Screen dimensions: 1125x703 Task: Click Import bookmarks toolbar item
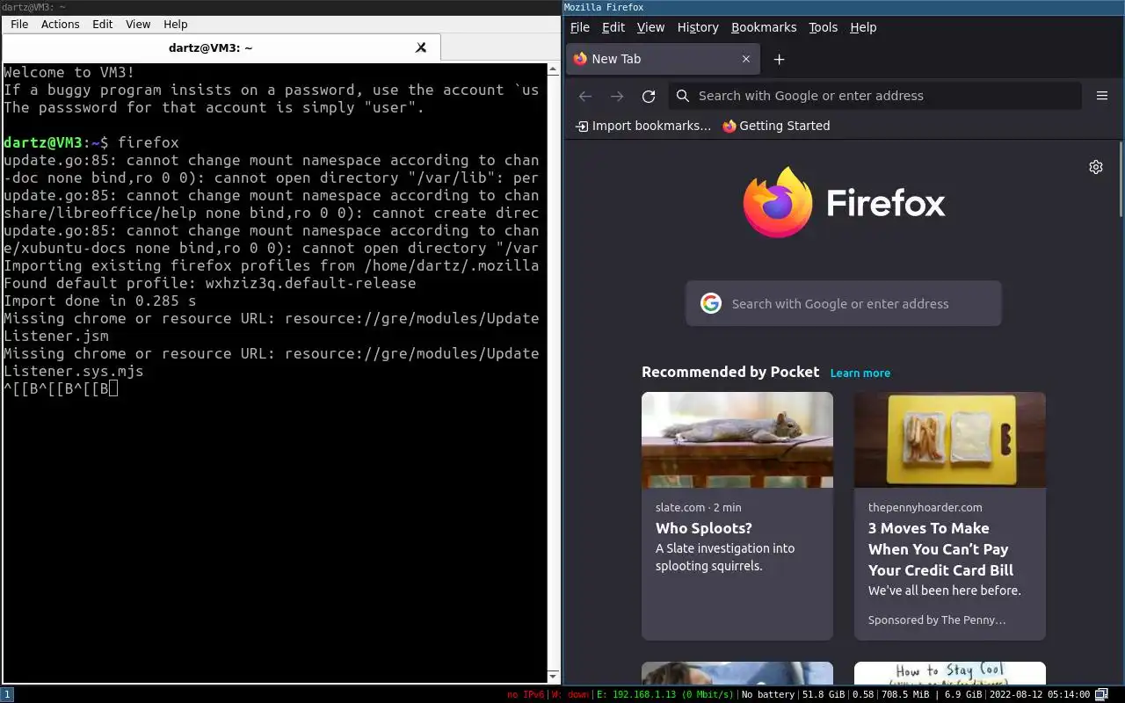tap(643, 126)
